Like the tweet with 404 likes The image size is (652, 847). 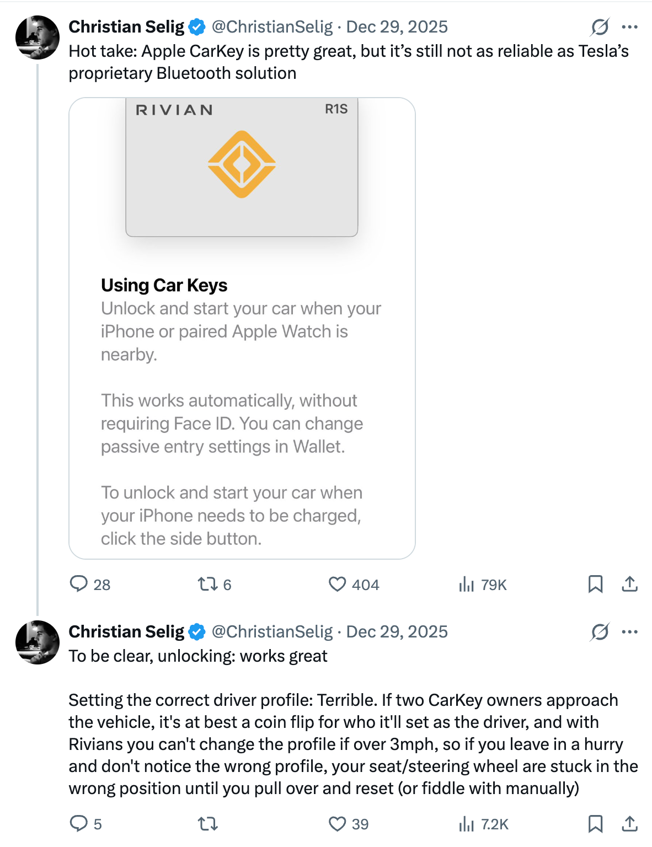point(354,584)
